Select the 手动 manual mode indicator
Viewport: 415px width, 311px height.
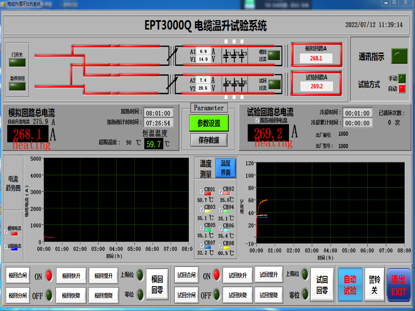[x=402, y=78]
